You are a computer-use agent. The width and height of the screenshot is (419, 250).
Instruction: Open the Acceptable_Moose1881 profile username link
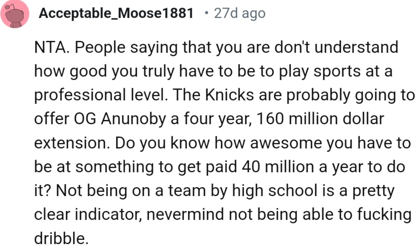(x=116, y=14)
